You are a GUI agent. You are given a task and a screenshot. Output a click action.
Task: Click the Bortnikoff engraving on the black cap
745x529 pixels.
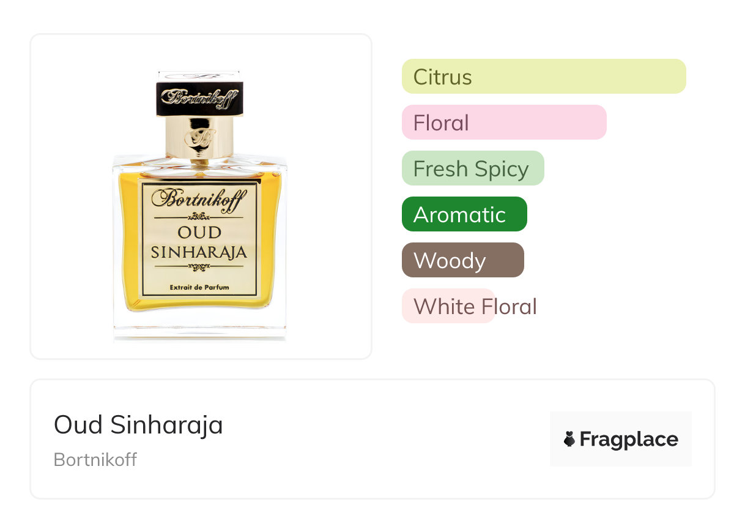tap(199, 97)
